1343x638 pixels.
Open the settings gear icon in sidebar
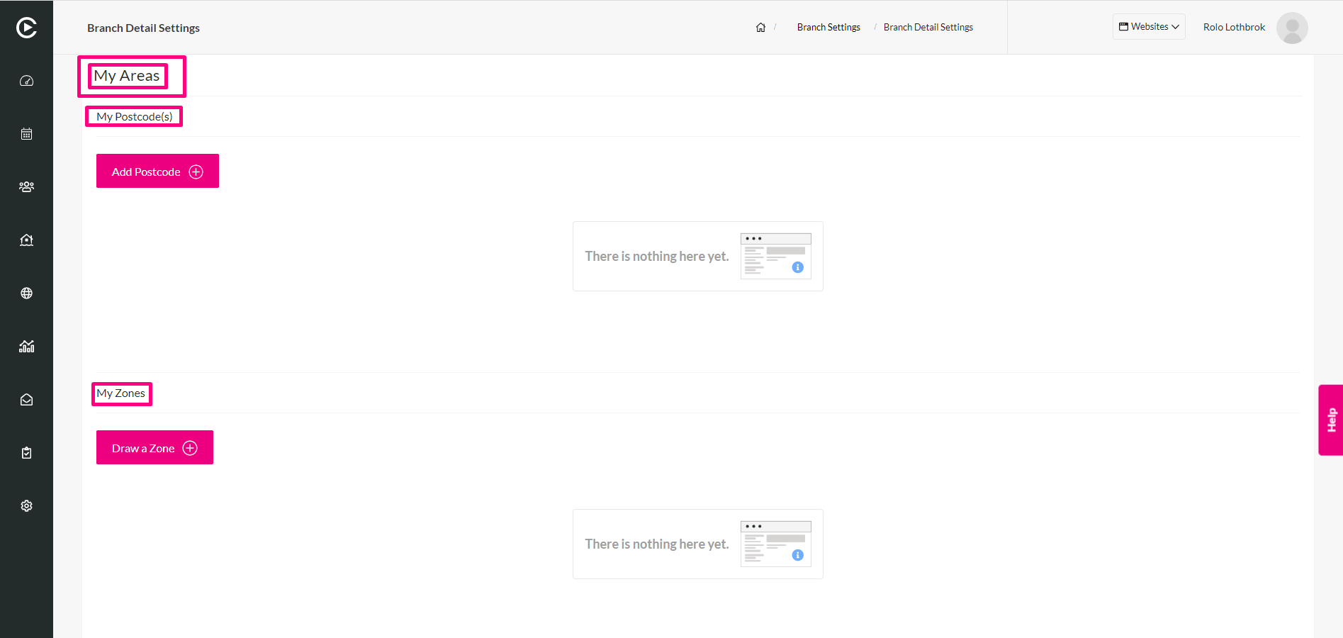26,506
